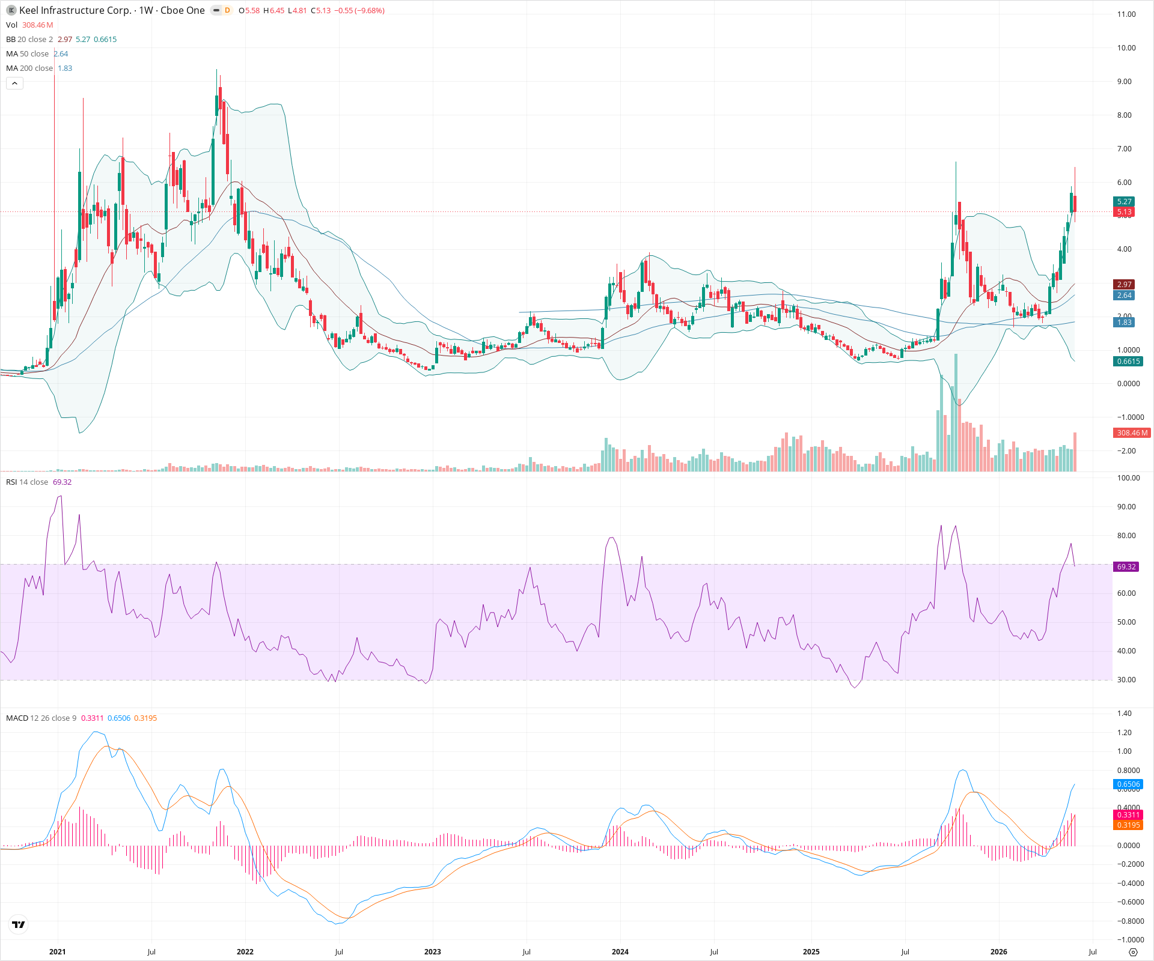Click the 2.97 BB basis price axis label
This screenshot has height=961, width=1154.
coord(1124,284)
